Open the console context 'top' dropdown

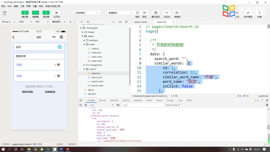(x=101, y=105)
